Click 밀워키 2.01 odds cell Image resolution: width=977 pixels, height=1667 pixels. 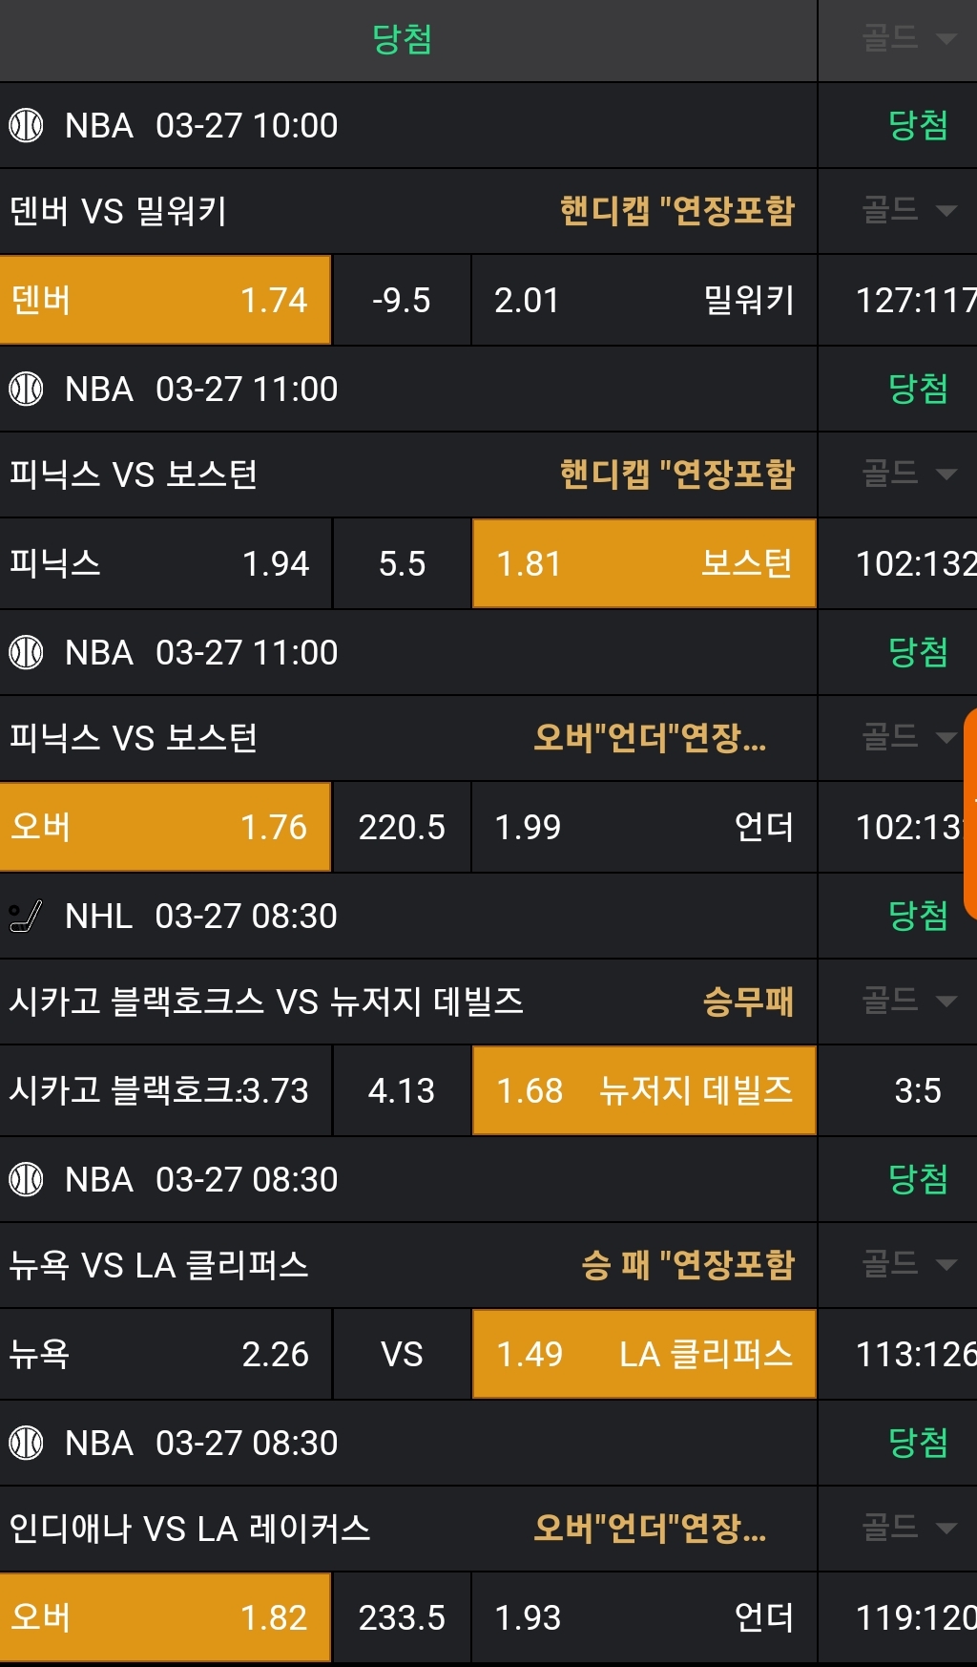click(x=644, y=300)
